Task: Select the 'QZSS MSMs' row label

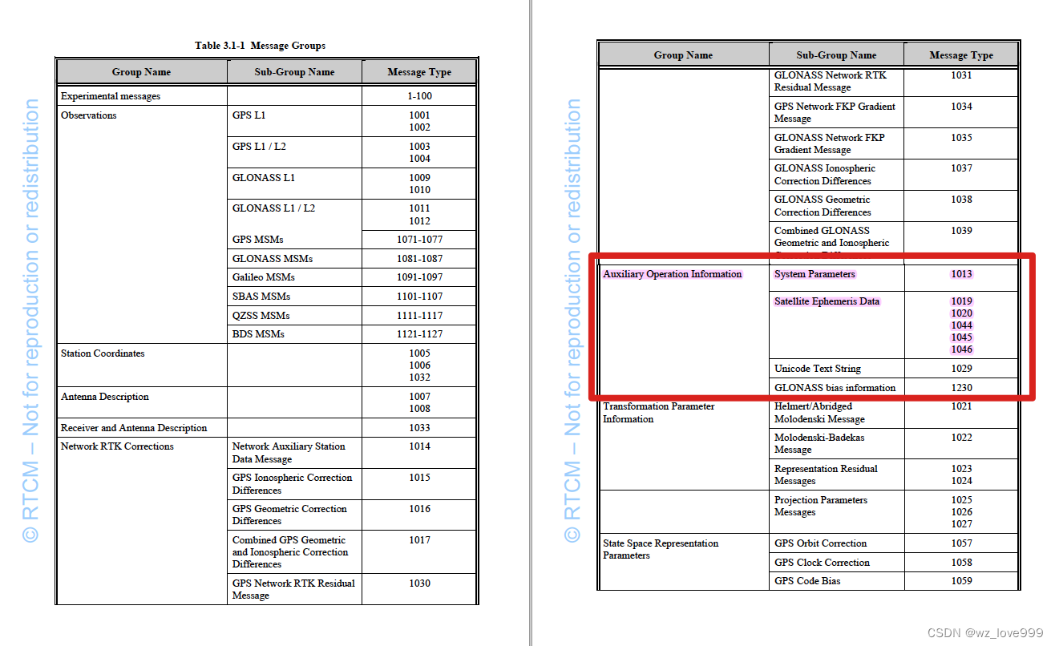Action: click(261, 316)
